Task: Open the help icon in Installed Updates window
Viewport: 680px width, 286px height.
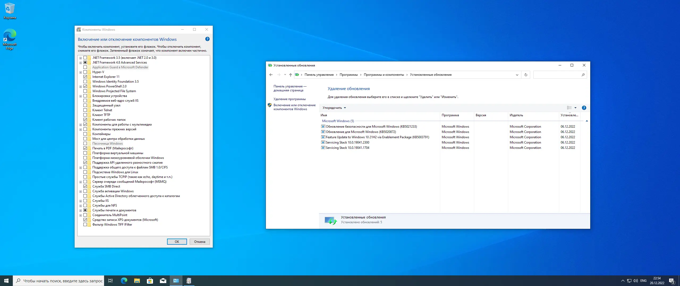Action: pos(584,108)
